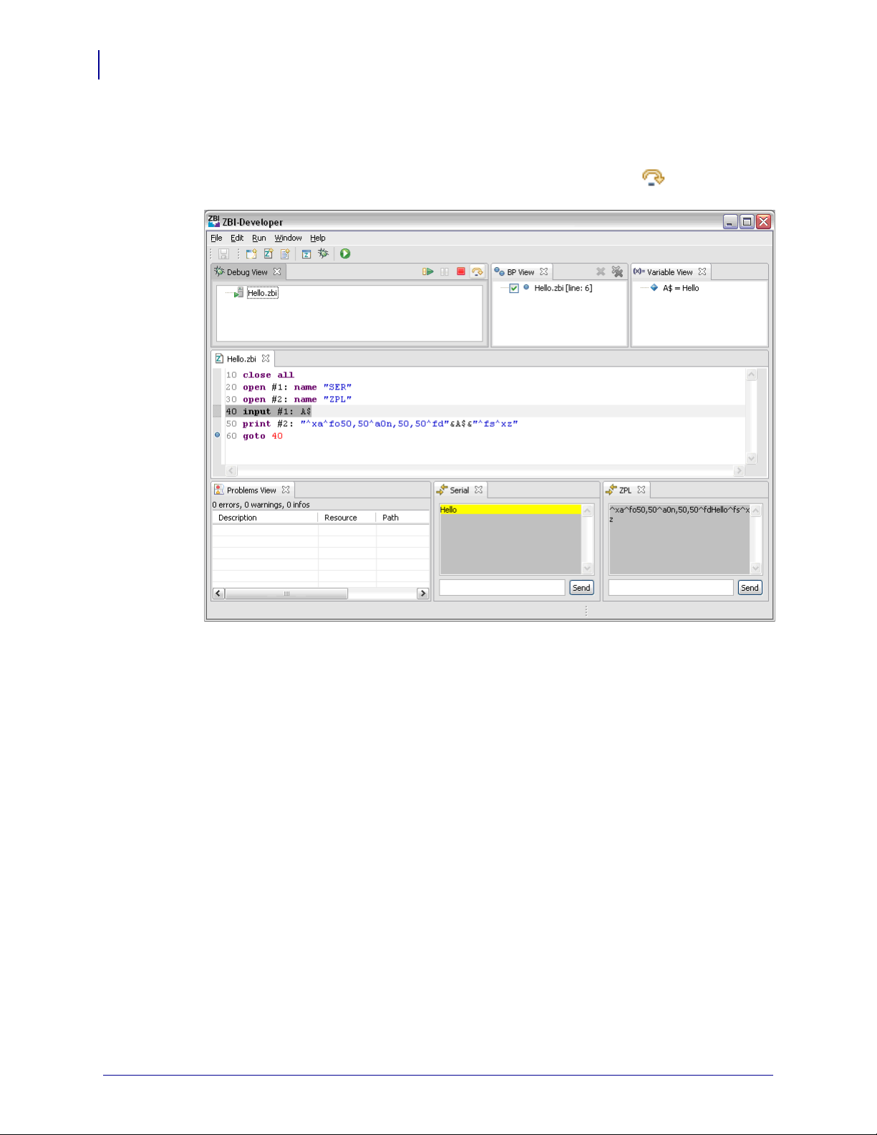Viewport: 877px width, 1135px height.
Task: Click the ZBI-Developer title bar icon
Action: click(x=214, y=221)
